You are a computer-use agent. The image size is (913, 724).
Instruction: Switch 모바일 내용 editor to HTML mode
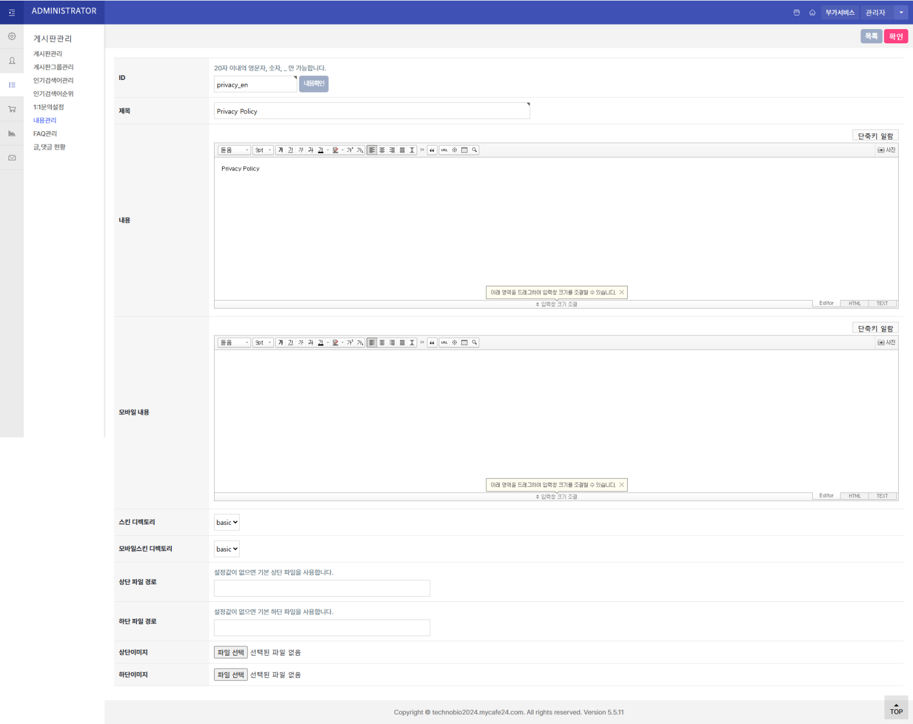[x=854, y=496]
